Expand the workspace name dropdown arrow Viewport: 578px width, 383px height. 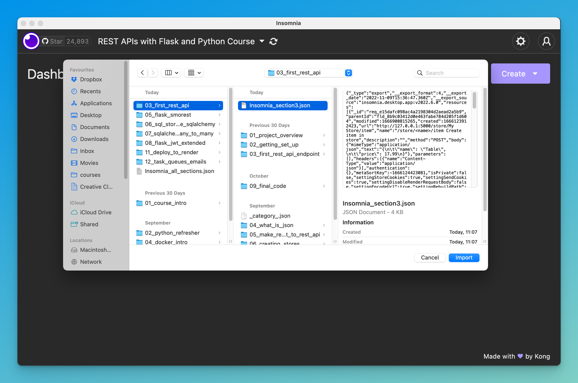point(262,41)
